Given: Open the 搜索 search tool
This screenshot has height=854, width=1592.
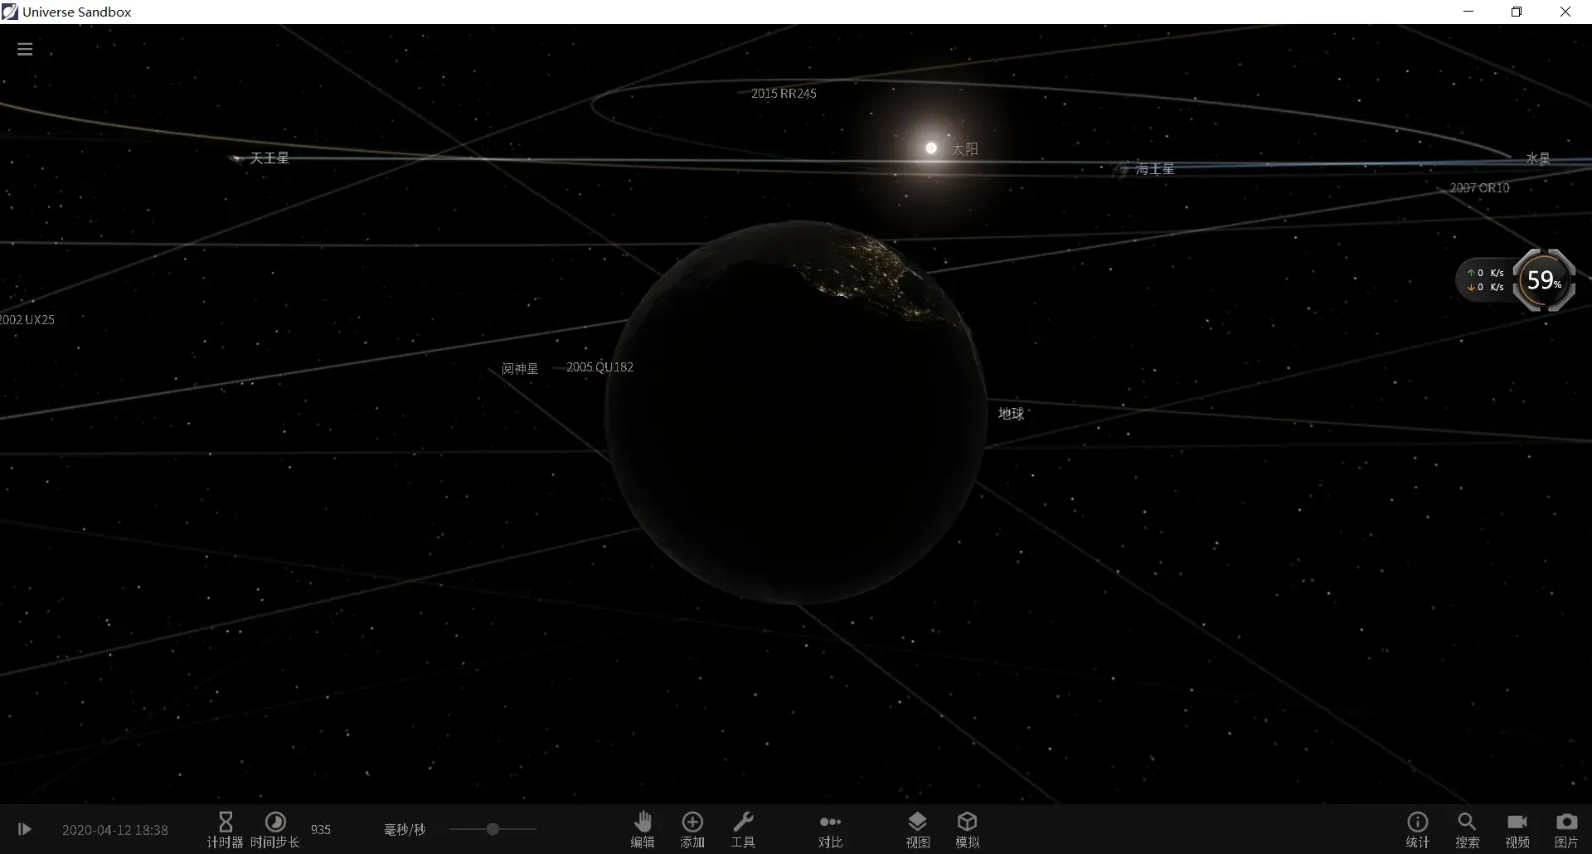Looking at the screenshot, I should (x=1467, y=830).
